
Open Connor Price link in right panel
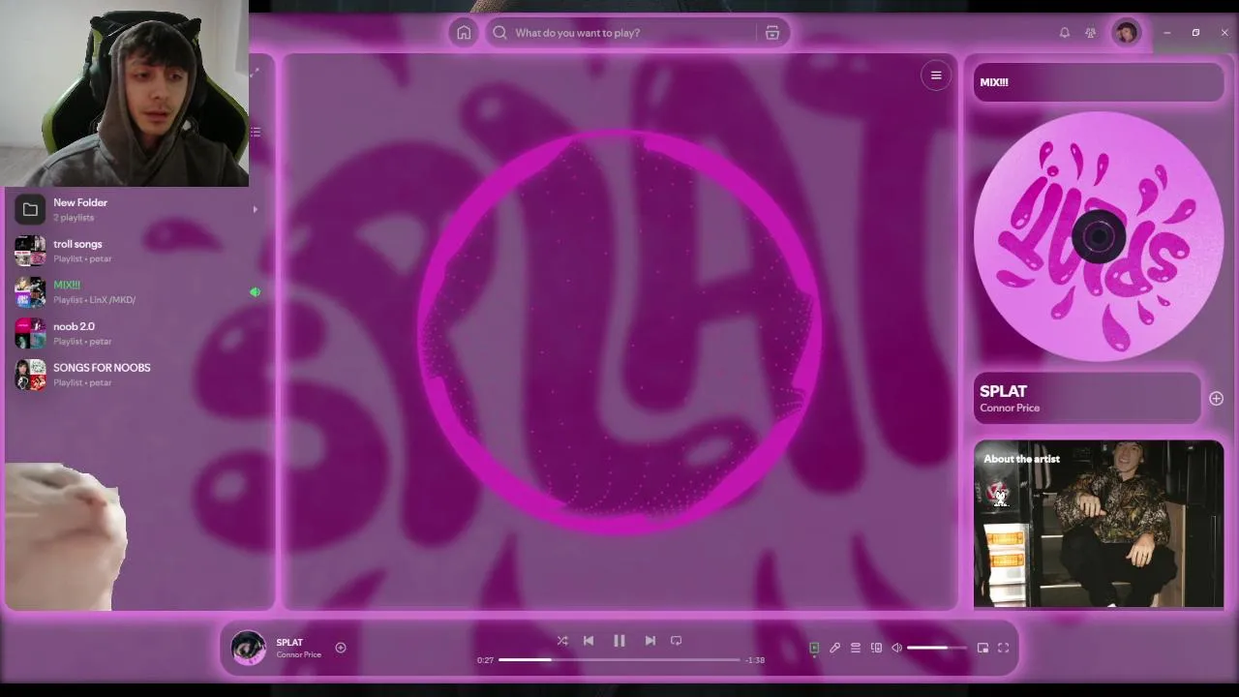pyautogui.click(x=1010, y=408)
